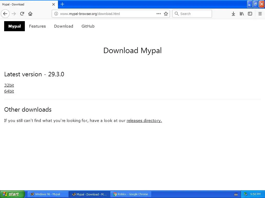Download the 64bit version
Viewport: 265px width, 198px height.
tap(9, 91)
